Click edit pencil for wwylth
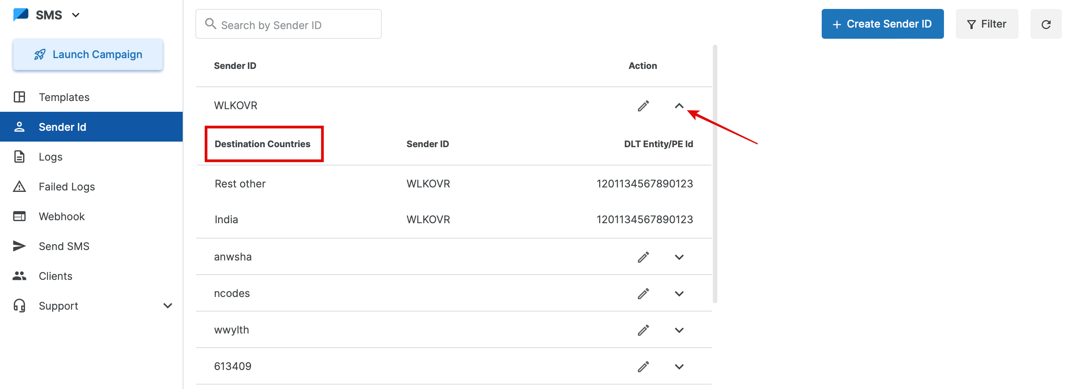The height and width of the screenshot is (389, 1070). (643, 330)
